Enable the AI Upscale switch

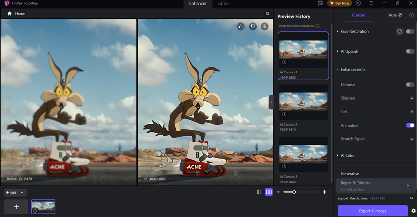(410, 51)
